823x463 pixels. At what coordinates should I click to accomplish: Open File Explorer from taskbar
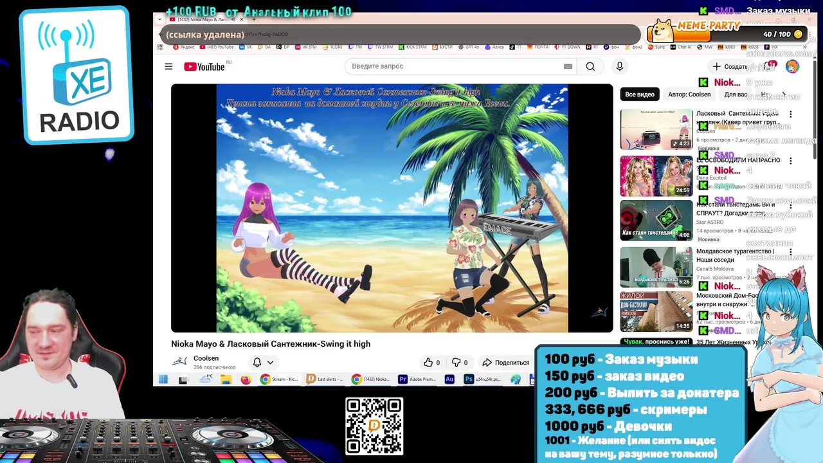pyautogui.click(x=226, y=379)
